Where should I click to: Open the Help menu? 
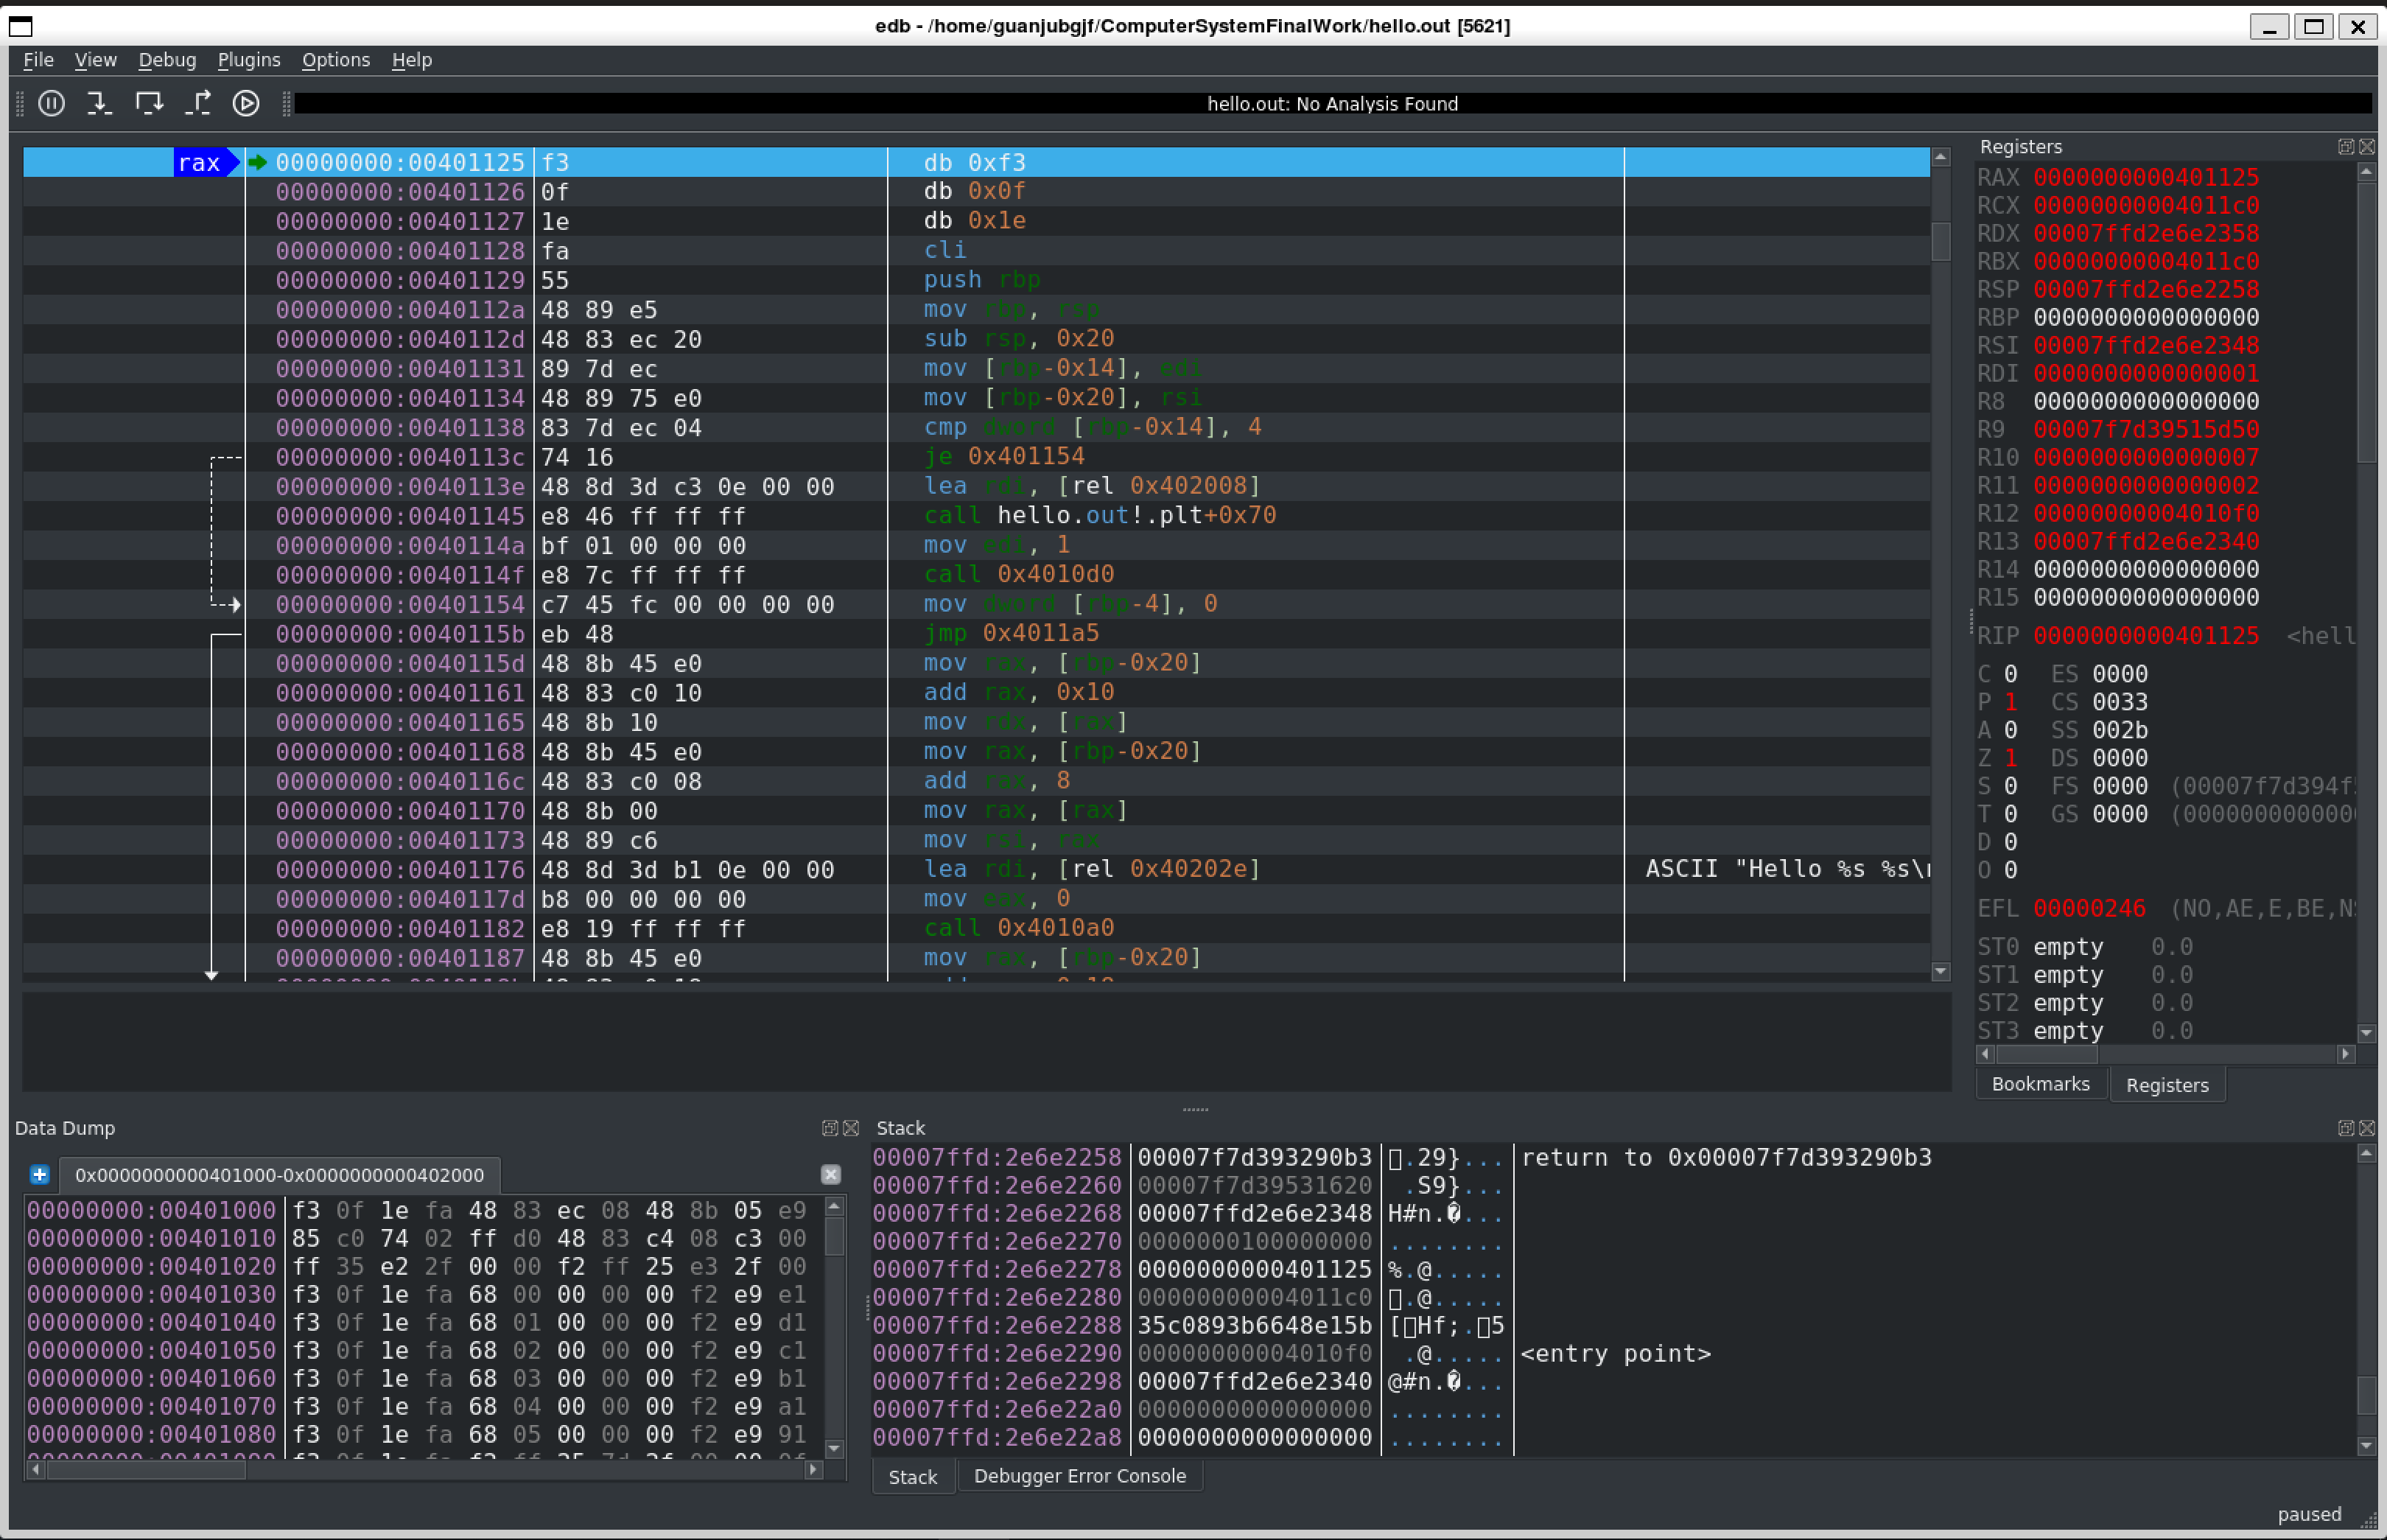tap(412, 60)
